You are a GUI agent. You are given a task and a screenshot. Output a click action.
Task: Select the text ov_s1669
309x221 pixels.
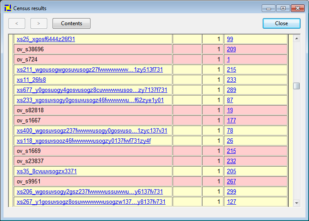pos(29,151)
